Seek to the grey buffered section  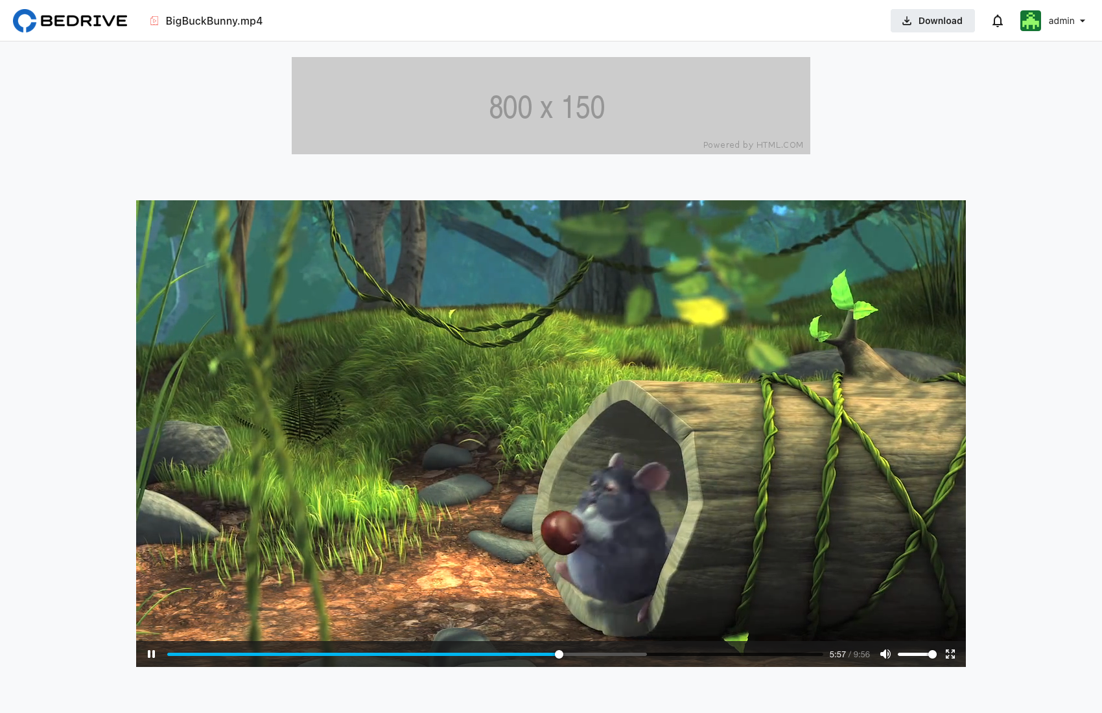tap(603, 654)
